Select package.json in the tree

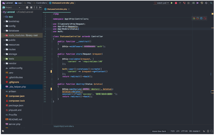pyautogui.click(x=22, y=105)
